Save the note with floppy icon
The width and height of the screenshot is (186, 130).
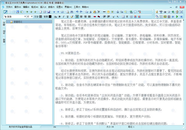pos(49,12)
